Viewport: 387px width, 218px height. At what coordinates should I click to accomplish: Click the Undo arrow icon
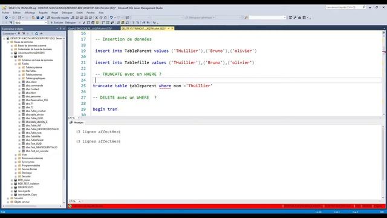(111, 18)
